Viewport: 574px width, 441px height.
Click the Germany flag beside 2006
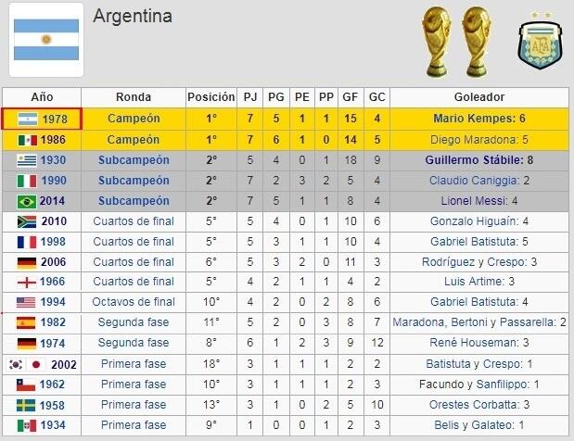click(x=27, y=262)
